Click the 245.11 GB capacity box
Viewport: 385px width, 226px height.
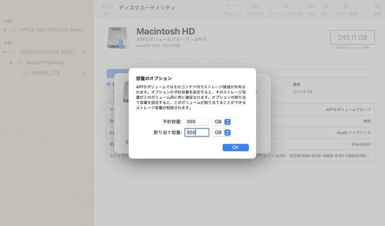pos(352,37)
